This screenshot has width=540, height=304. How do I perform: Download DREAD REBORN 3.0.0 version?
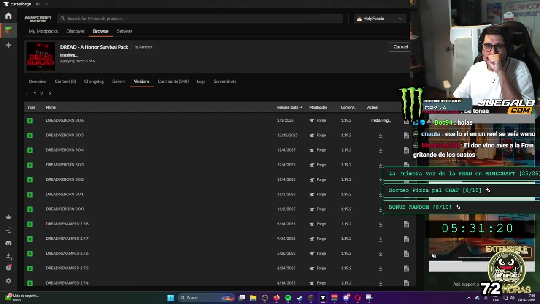click(x=381, y=209)
